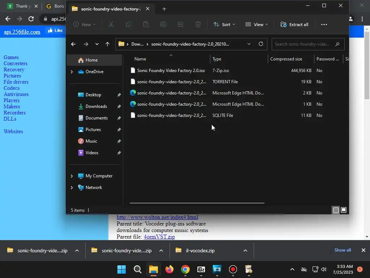This screenshot has width=370, height=278.
Task: Select Sonic Foundry Video Factory 2.0.iso file
Action: click(171, 71)
